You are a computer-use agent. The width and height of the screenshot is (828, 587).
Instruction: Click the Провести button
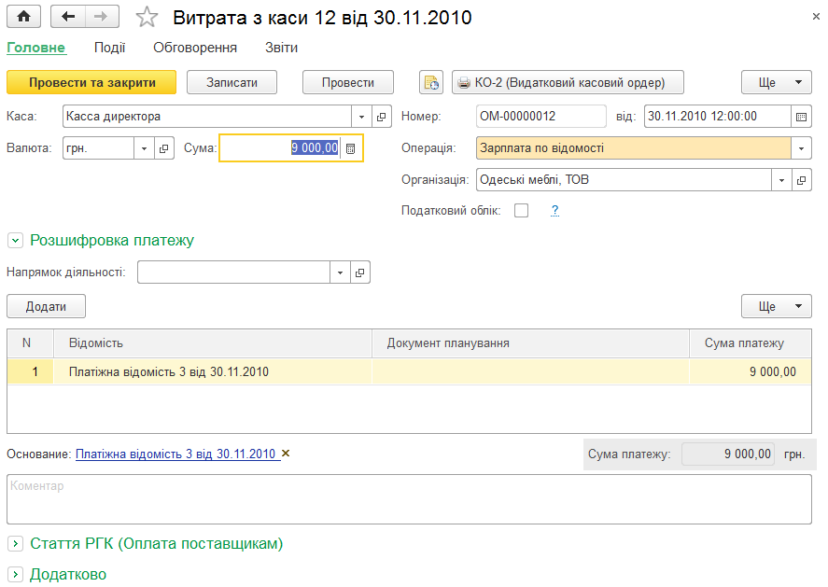[348, 82]
